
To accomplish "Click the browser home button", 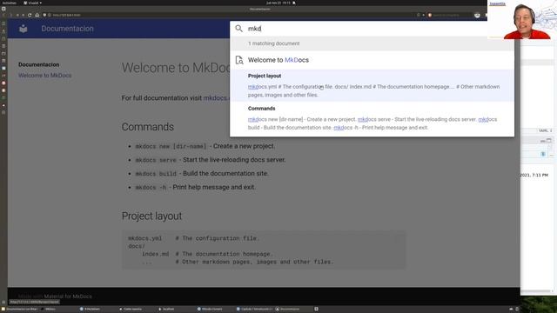I will [37, 16].
